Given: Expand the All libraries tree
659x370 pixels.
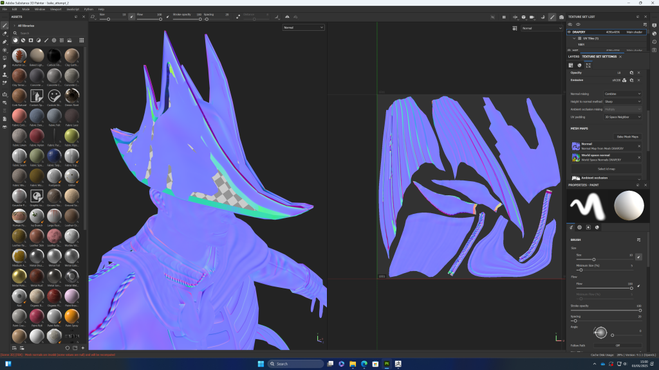Looking at the screenshot, I should pyautogui.click(x=14, y=26).
